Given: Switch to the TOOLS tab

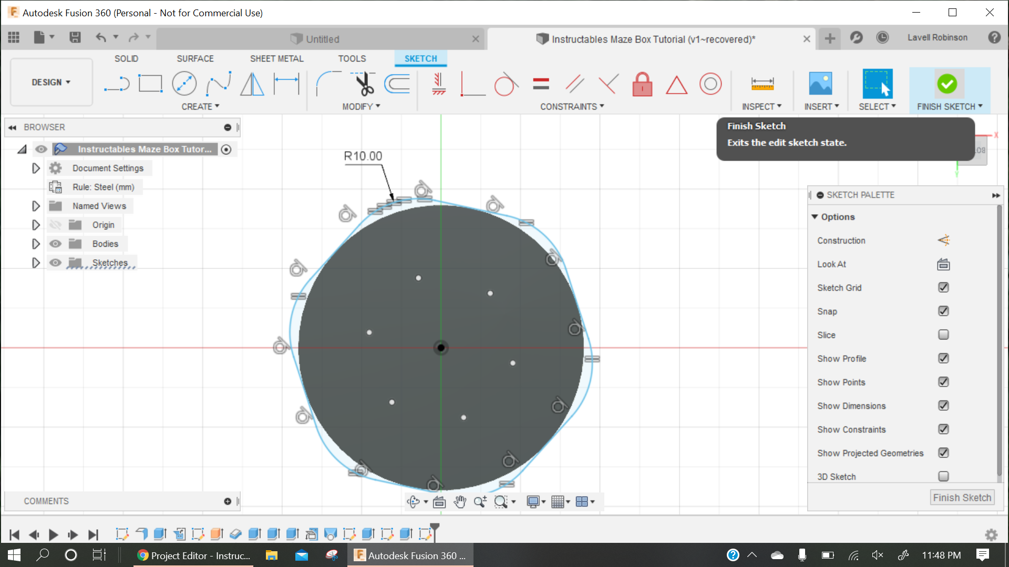Looking at the screenshot, I should coord(352,59).
